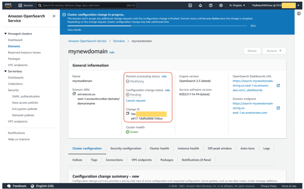This screenshot has width=304, height=189.
Task: Click the Feedback speech bubble icon
Action: click(9, 186)
